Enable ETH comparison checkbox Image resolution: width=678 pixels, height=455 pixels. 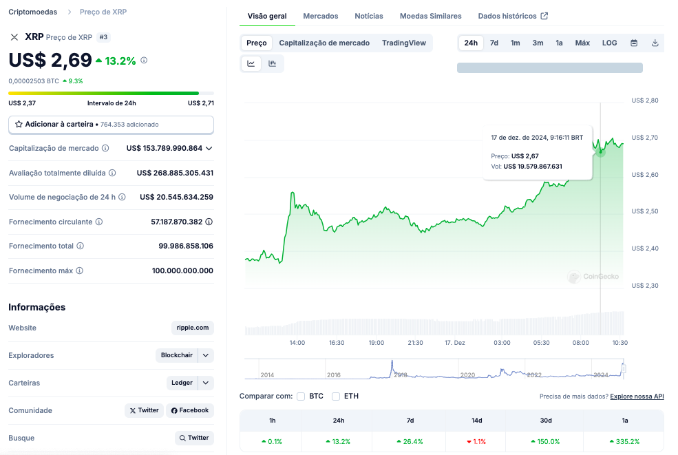335,396
